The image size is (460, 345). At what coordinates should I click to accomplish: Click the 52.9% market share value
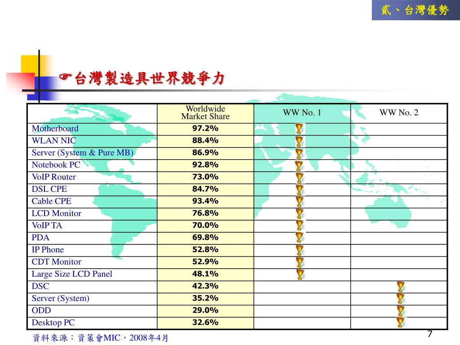click(205, 262)
